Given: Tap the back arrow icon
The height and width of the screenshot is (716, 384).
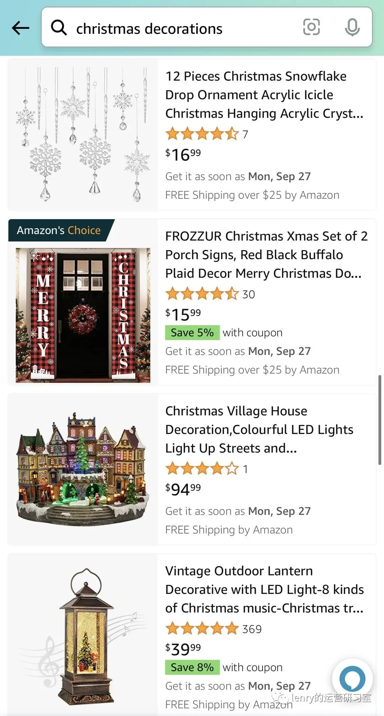Looking at the screenshot, I should pos(21,28).
